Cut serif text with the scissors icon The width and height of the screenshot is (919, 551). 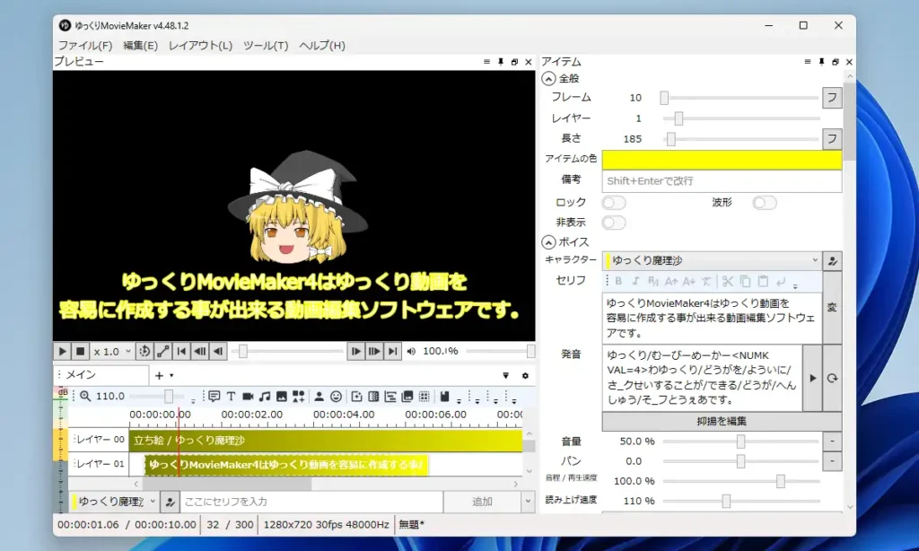point(727,281)
